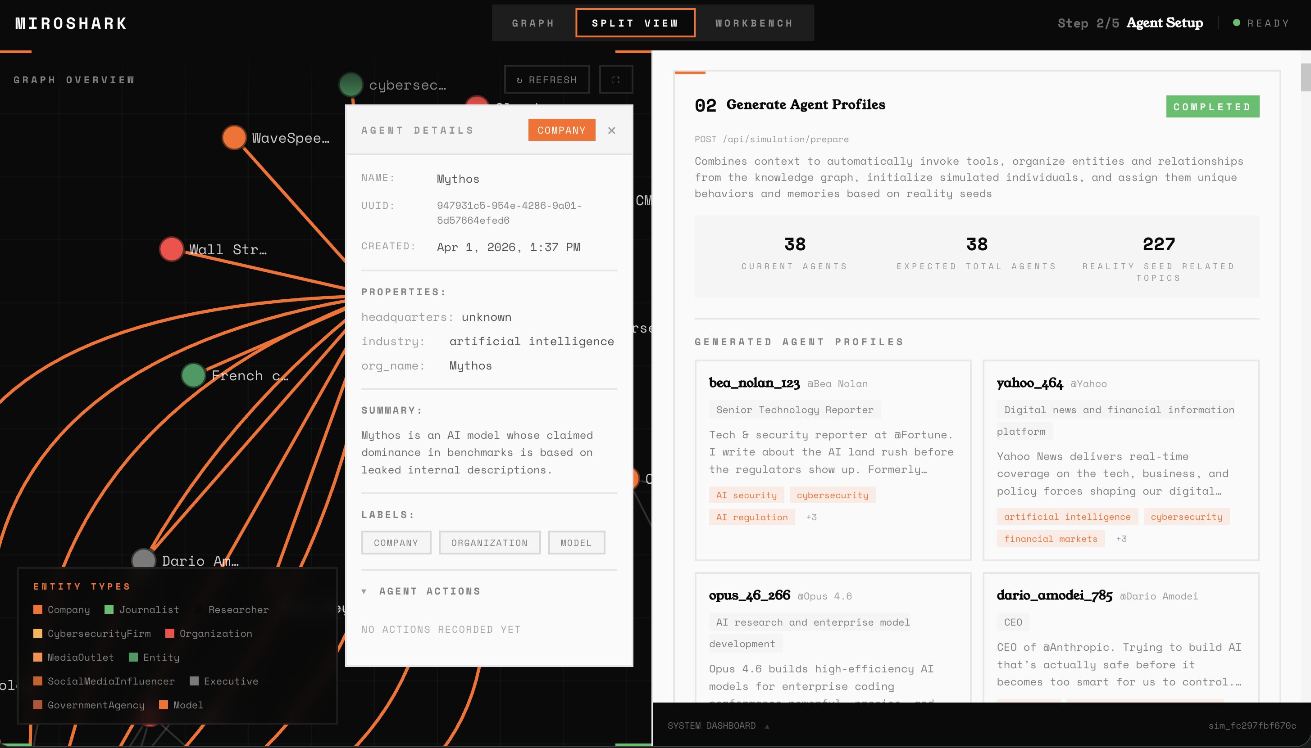Switch to the Graph view tab
Image resolution: width=1311 pixels, height=748 pixels.
click(x=533, y=23)
